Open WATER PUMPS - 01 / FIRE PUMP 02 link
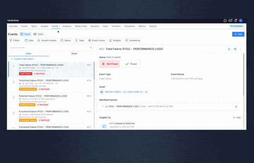 [x=126, y=92]
